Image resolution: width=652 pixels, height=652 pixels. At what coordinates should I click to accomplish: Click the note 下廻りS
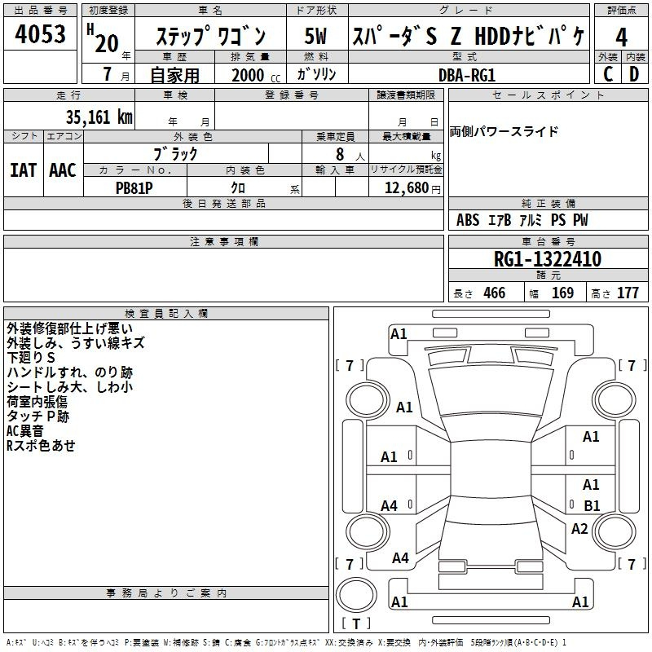pos(31,358)
